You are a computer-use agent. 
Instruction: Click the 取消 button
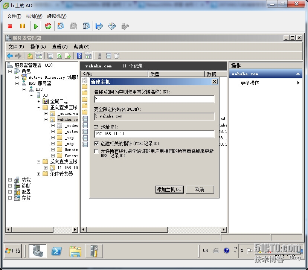coord(200,190)
